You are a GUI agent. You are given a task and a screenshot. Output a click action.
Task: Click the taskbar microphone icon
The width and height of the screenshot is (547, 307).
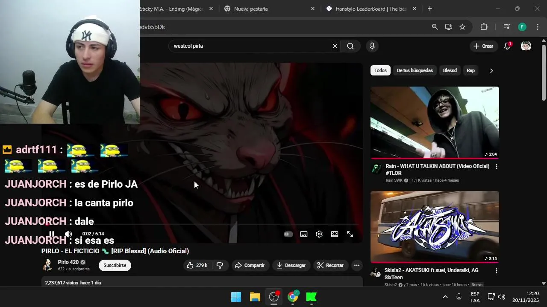459,297
